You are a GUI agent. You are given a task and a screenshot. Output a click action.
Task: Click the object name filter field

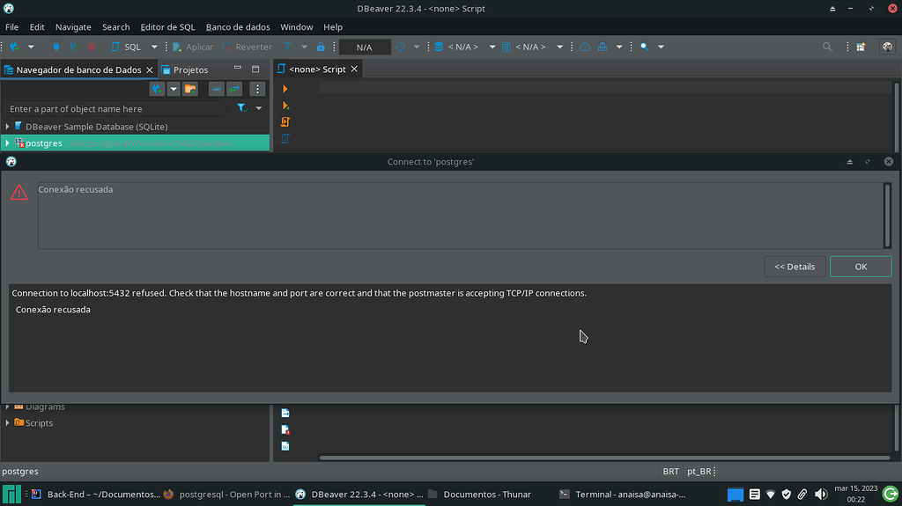115,109
